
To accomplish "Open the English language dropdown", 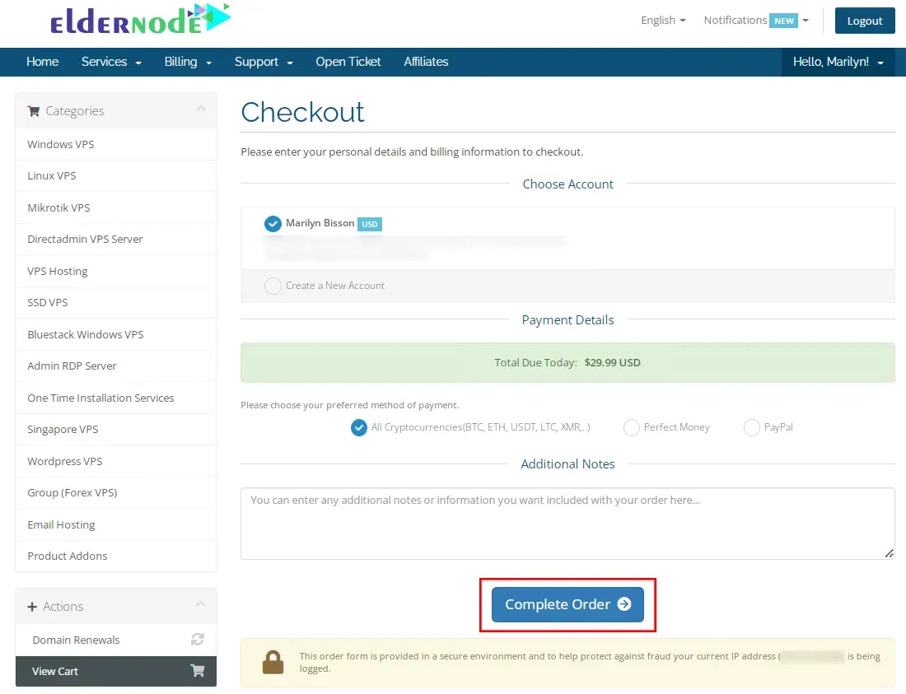I will (663, 21).
